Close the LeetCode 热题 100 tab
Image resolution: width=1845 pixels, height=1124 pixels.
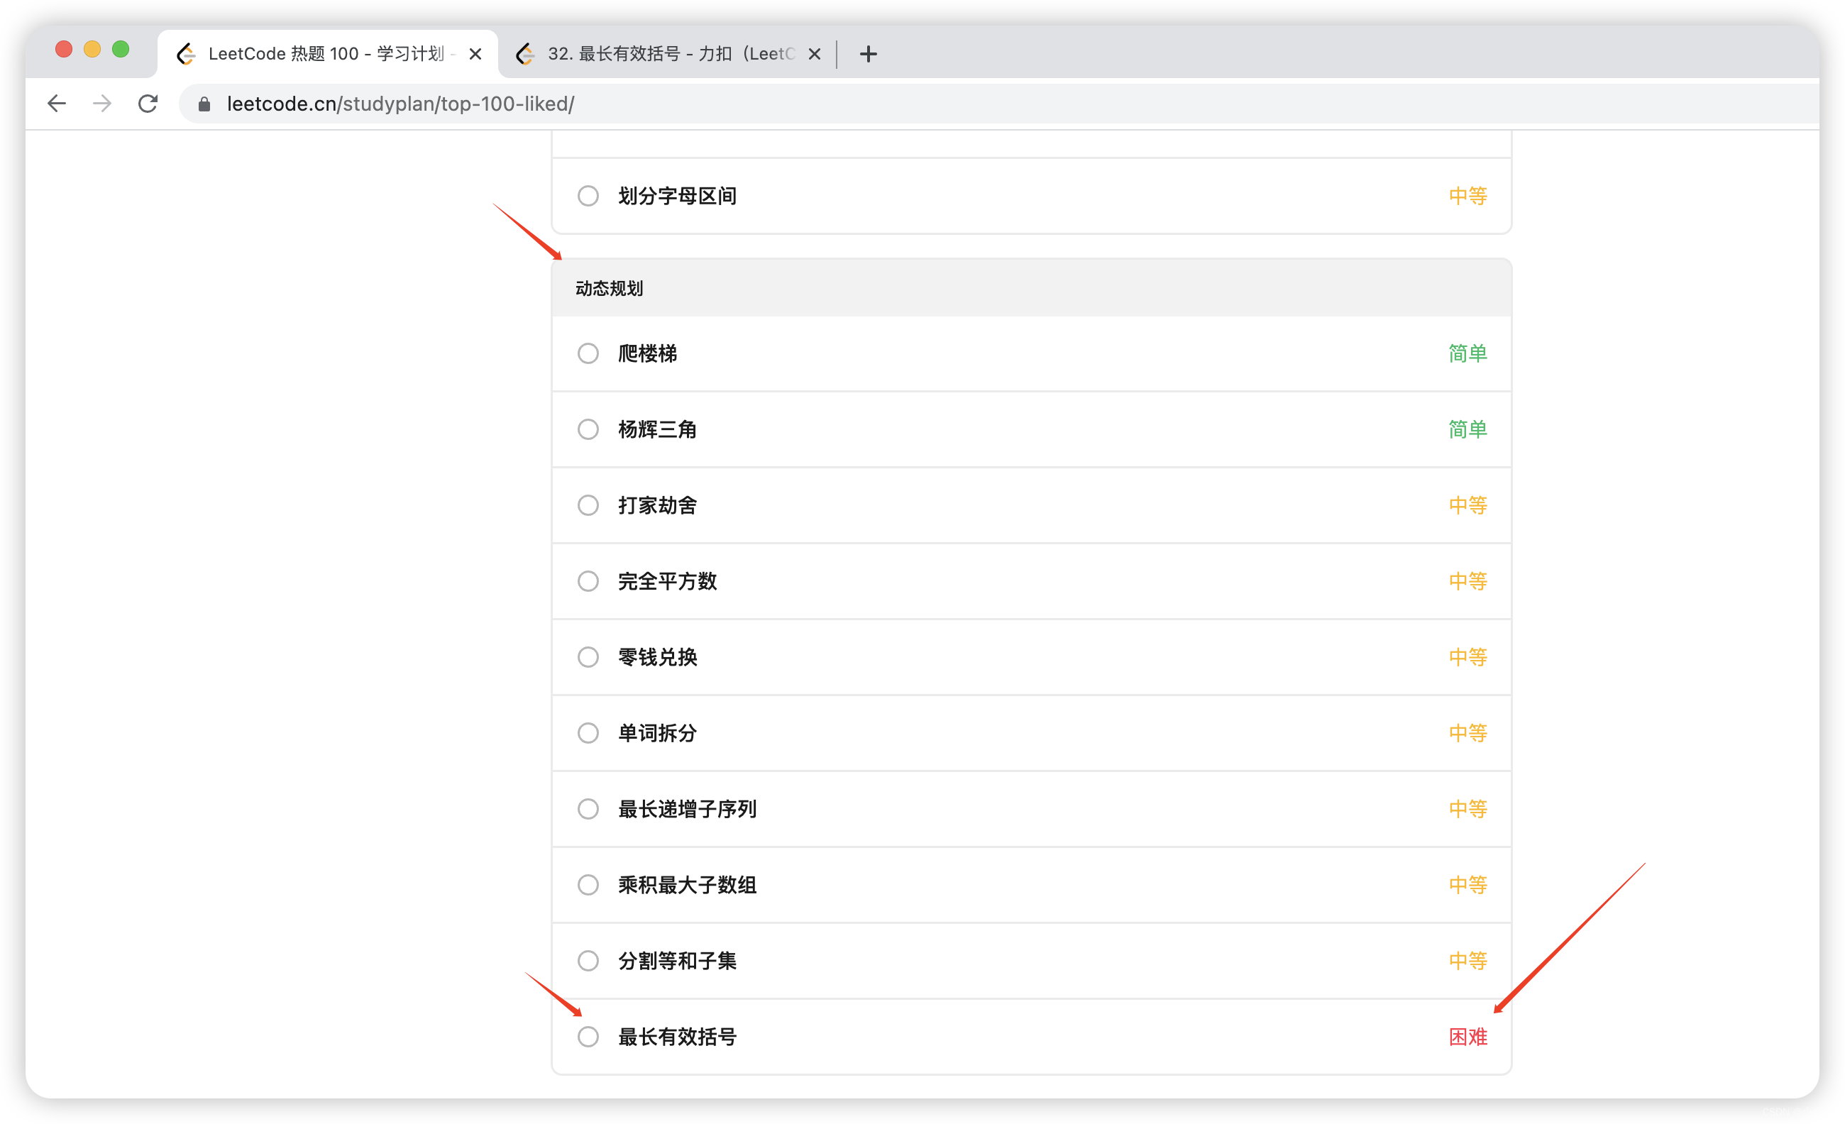[x=475, y=54]
